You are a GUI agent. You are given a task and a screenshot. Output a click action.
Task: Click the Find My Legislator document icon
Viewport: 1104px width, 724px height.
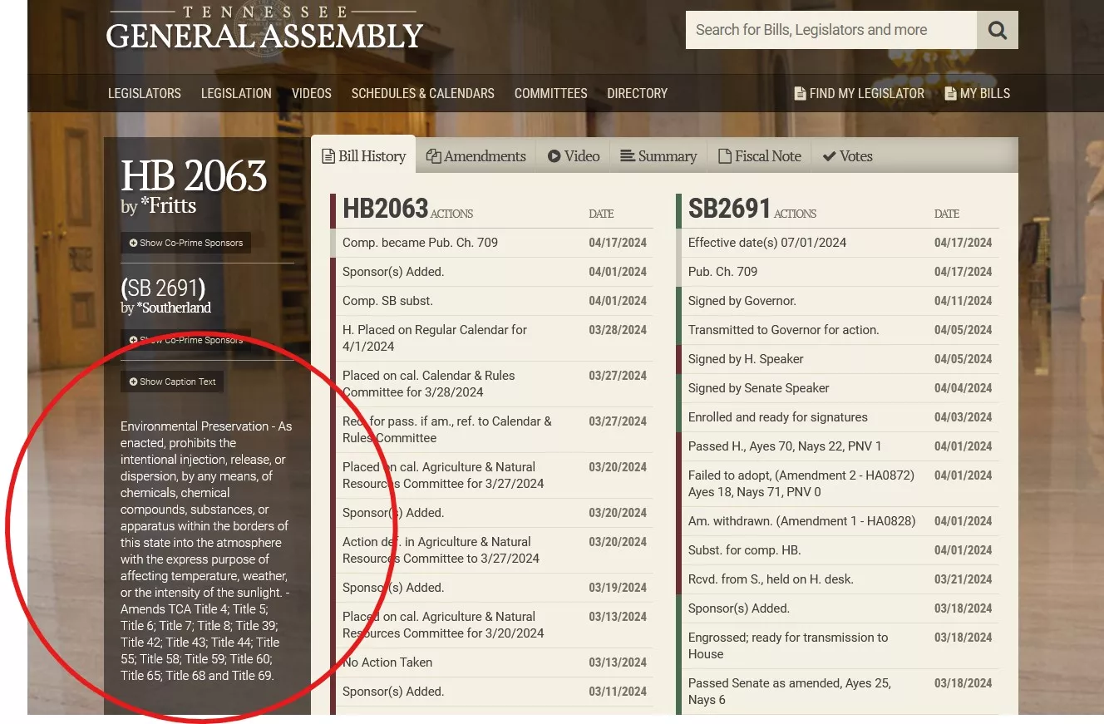[800, 94]
